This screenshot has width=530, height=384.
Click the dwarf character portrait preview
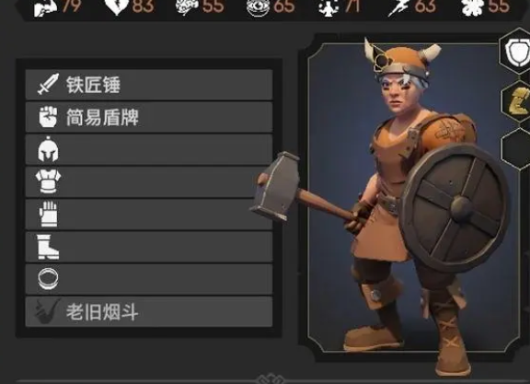coord(413,198)
